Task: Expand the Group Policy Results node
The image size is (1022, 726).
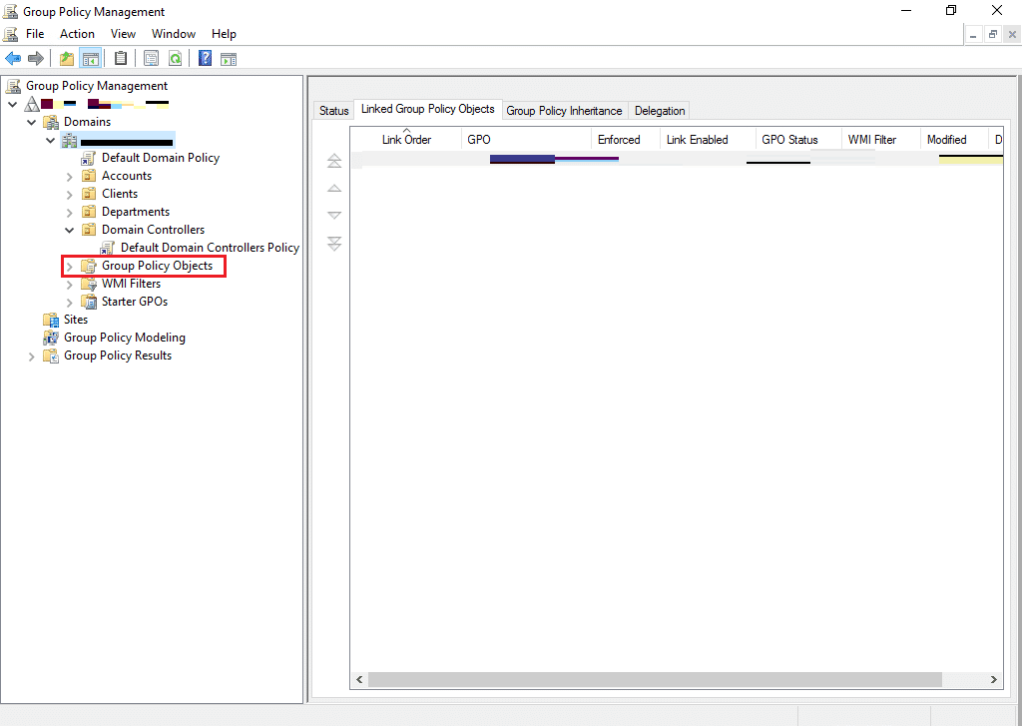Action: click(x=31, y=357)
